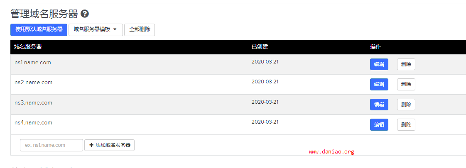Click the 已创建 column header
This screenshot has height=168, width=466.
[260, 47]
